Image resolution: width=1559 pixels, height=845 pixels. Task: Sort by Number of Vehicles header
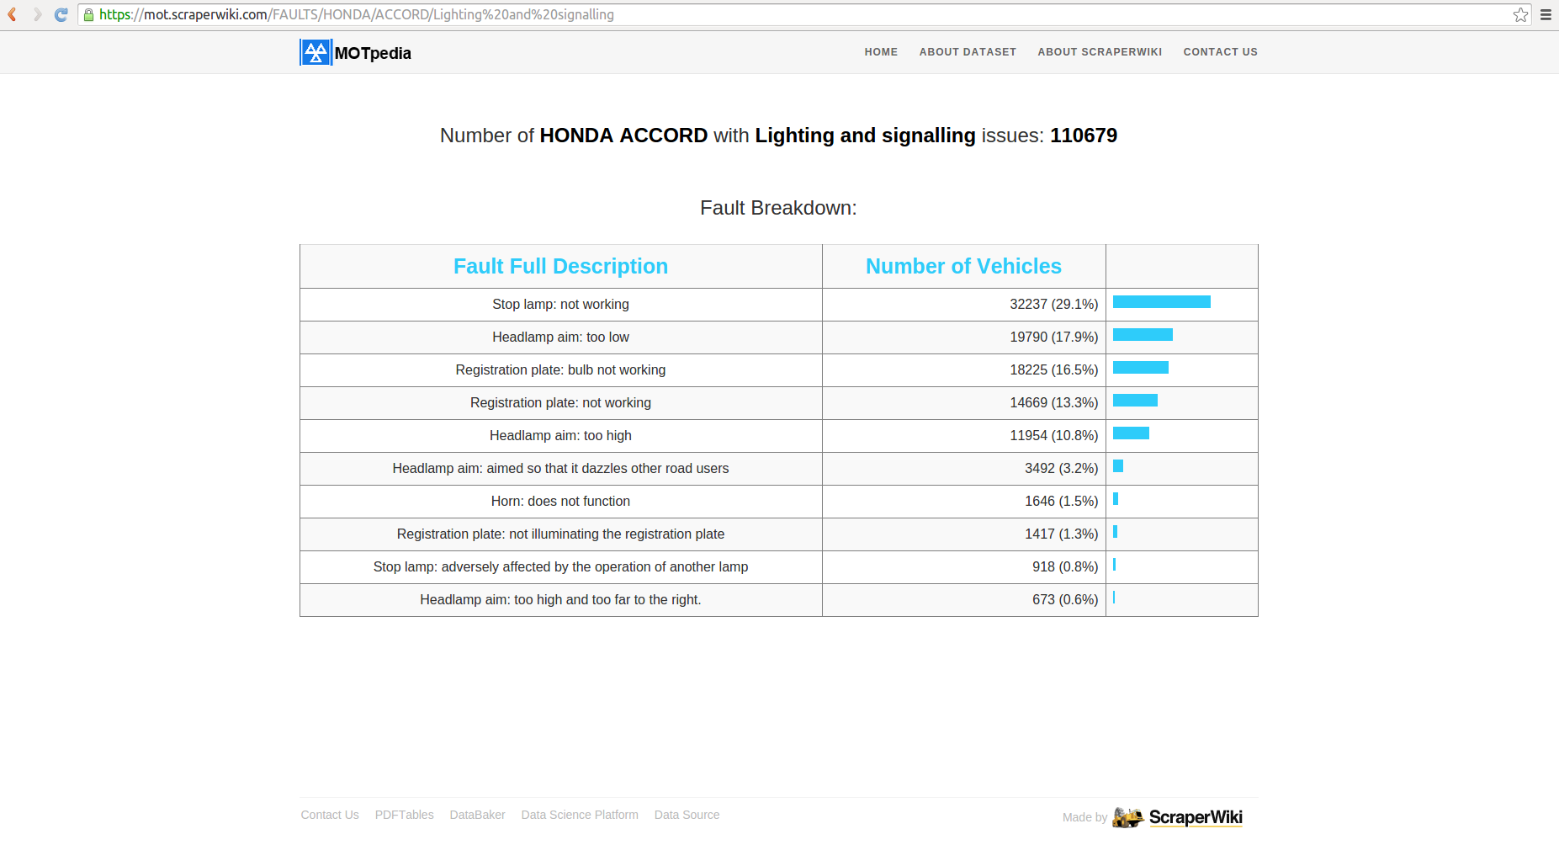click(x=963, y=266)
